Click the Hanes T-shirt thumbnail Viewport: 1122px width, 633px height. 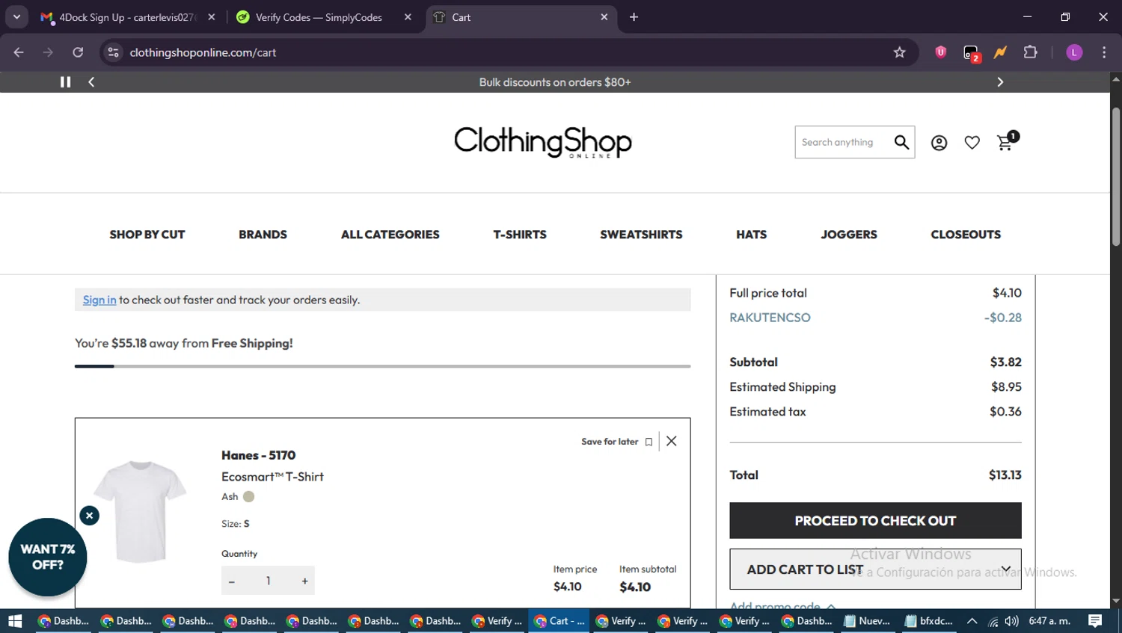[141, 511]
